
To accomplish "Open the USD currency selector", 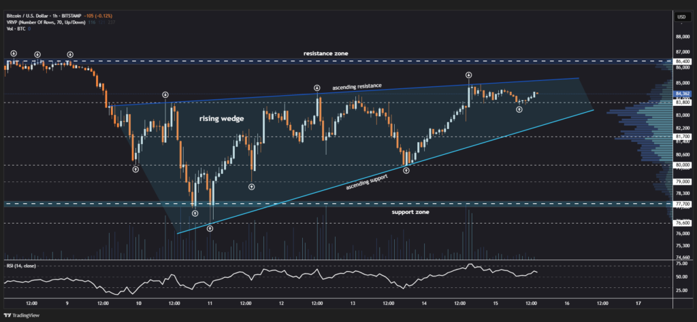I will 681,16.
